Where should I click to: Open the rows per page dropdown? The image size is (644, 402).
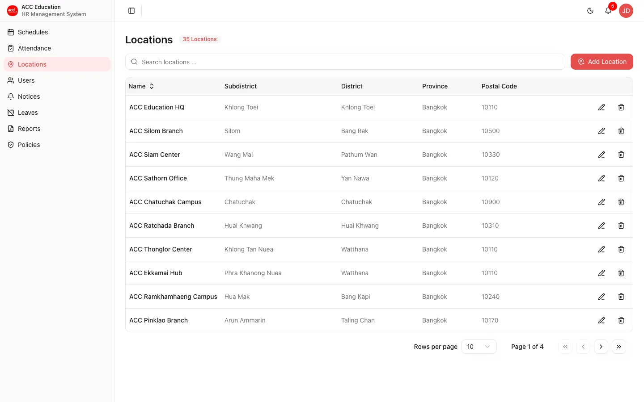479,347
